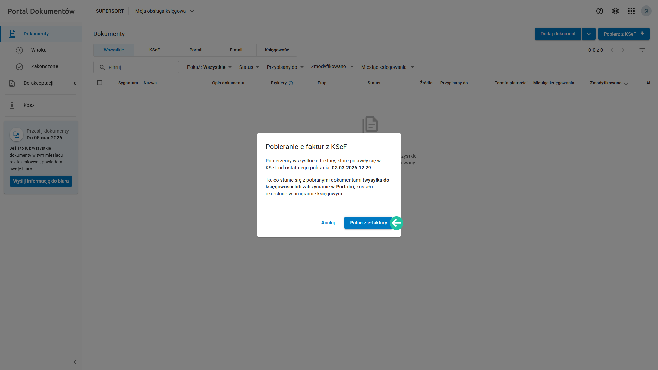Screen dimensions: 658x370
Task: Click the SI user avatar
Action: pyautogui.click(x=646, y=11)
